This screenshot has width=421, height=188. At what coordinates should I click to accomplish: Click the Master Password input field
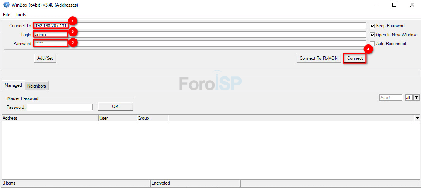click(x=60, y=107)
